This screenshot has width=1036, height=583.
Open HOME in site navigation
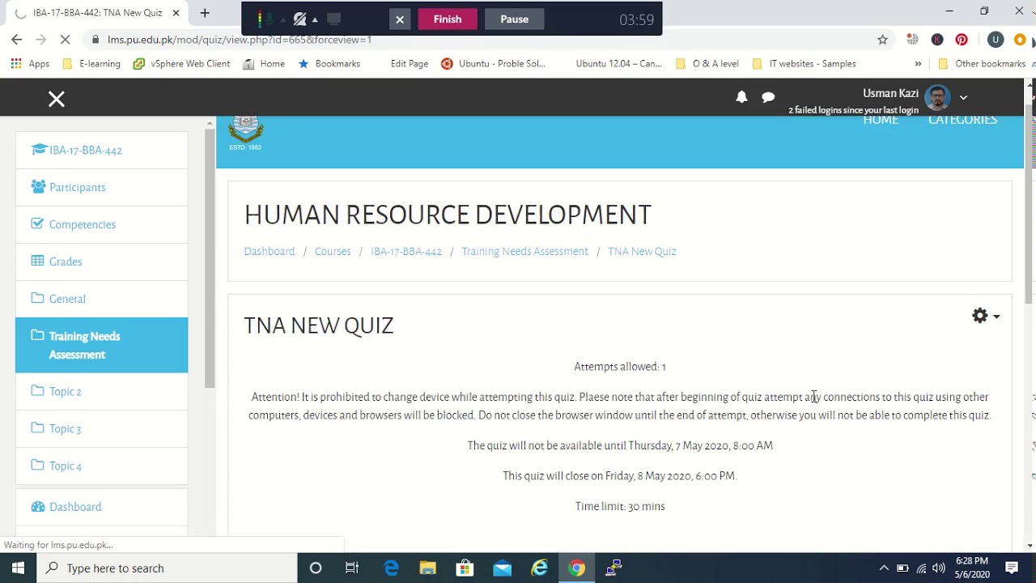pyautogui.click(x=881, y=120)
